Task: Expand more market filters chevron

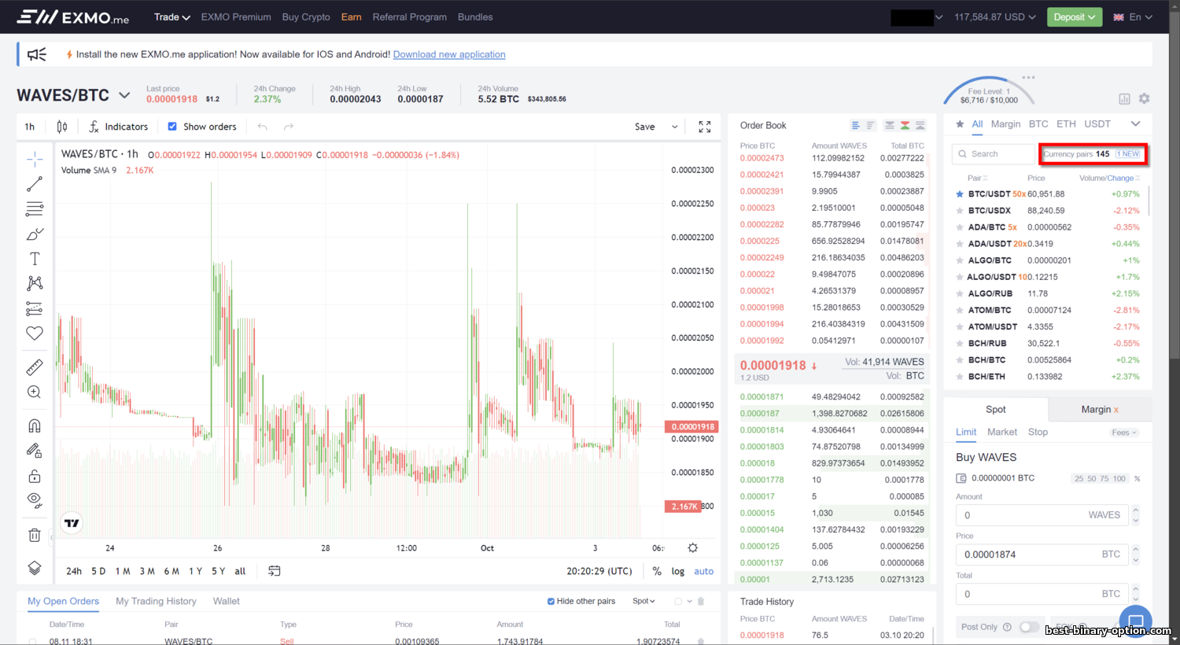Action: coord(1135,123)
